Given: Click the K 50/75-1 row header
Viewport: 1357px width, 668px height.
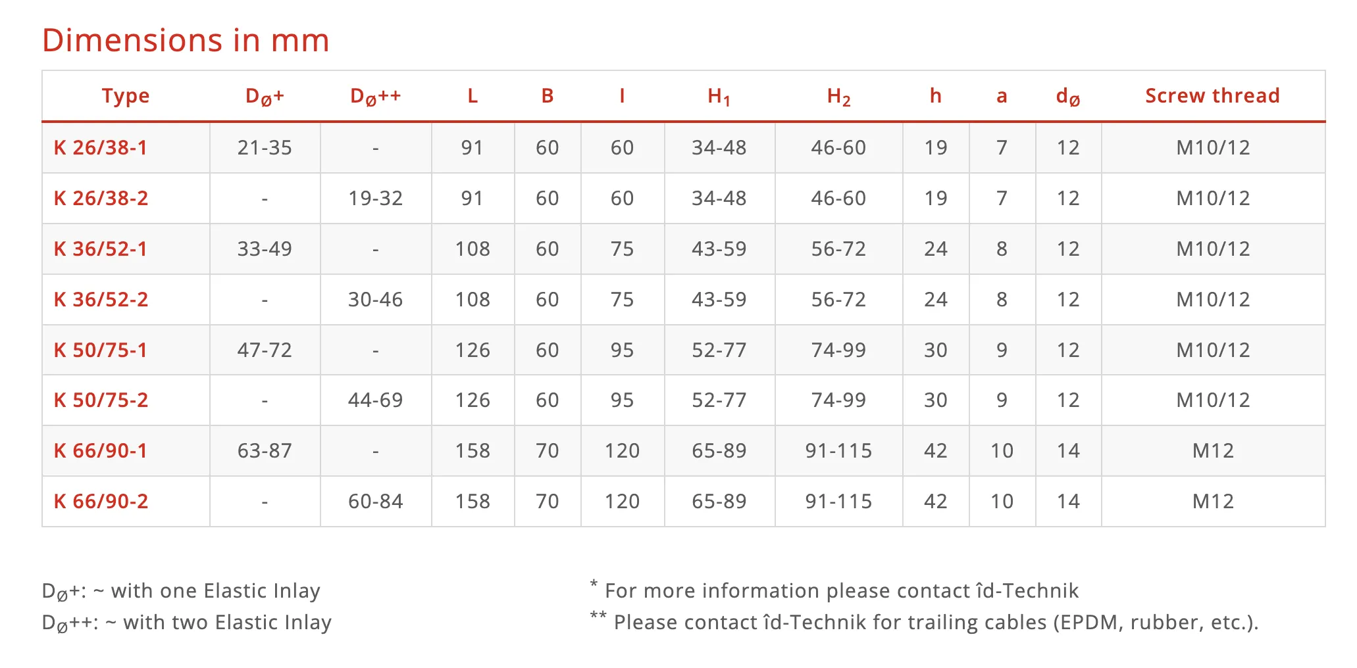Looking at the screenshot, I should pyautogui.click(x=101, y=350).
